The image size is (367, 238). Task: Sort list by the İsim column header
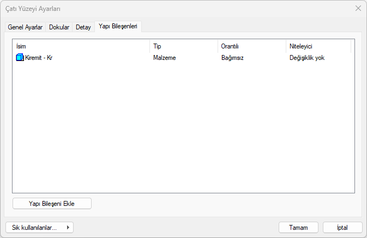coord(81,46)
